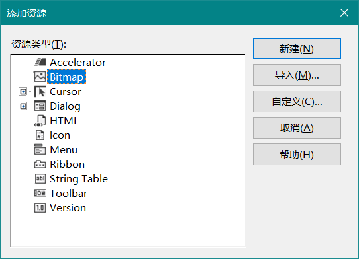The image size is (359, 259).
Task: Click the Icon resource icon
Action: pos(40,135)
